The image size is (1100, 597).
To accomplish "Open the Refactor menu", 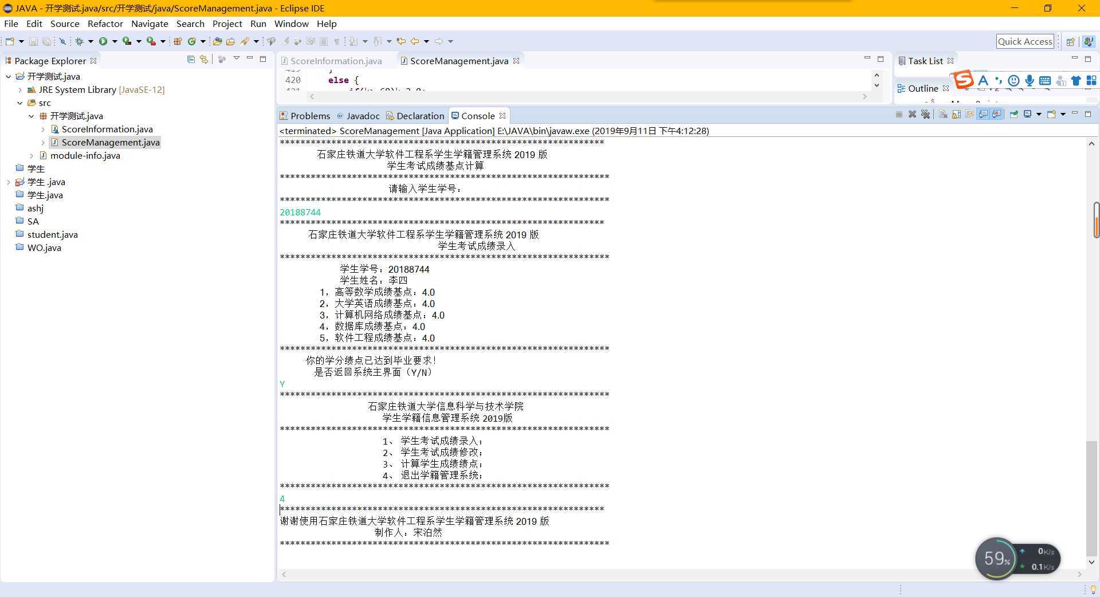I will [105, 23].
